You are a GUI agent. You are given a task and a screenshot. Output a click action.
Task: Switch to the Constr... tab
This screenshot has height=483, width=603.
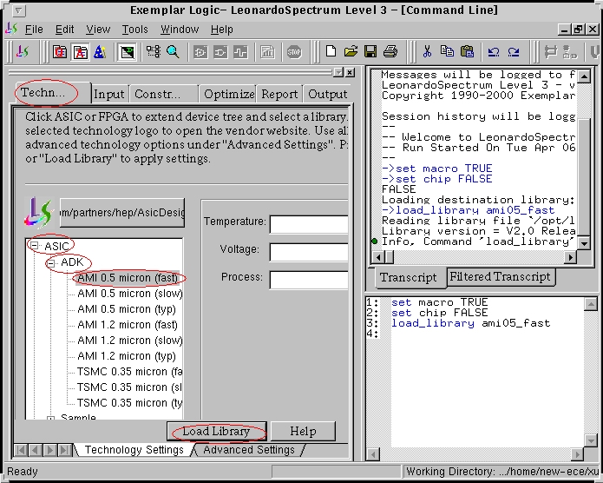coord(163,94)
